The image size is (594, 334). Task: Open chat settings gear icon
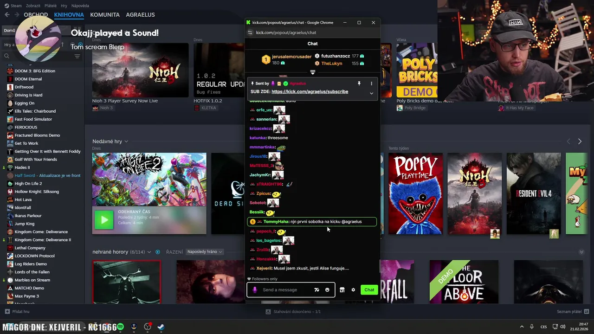(x=353, y=290)
